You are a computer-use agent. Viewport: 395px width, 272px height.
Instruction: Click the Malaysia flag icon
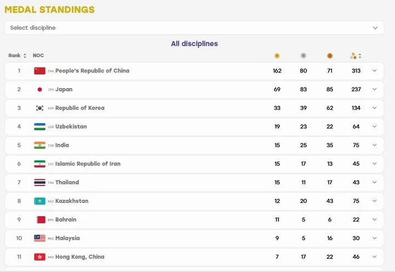39,238
